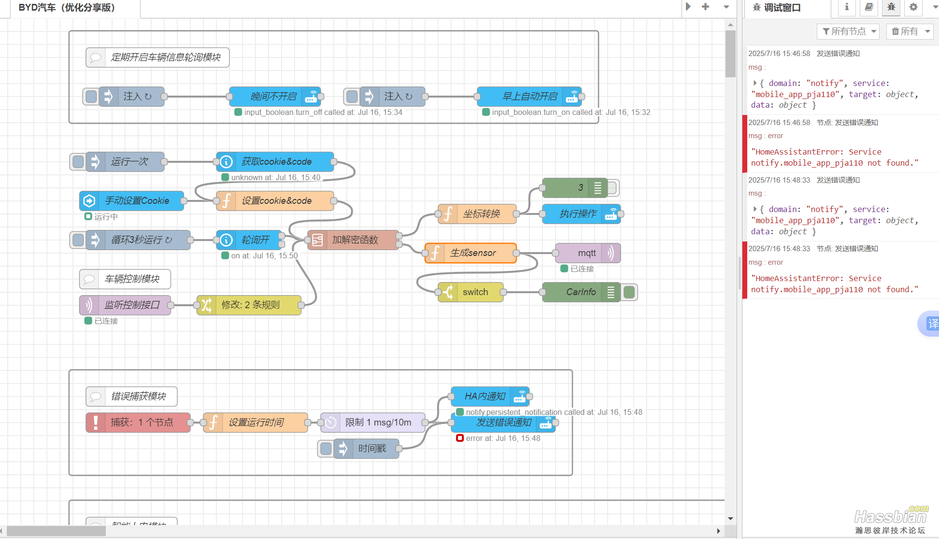The height and width of the screenshot is (539, 939).
Task: Click the 限制 1 msg/10m delay clock icon
Action: 330,423
